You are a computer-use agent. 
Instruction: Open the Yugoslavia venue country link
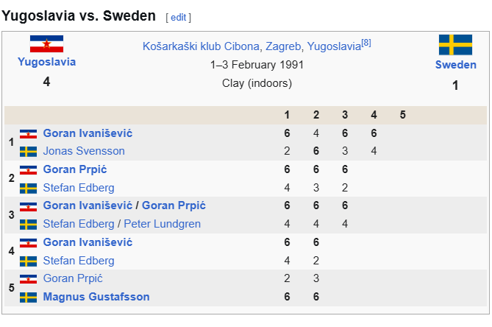click(334, 46)
